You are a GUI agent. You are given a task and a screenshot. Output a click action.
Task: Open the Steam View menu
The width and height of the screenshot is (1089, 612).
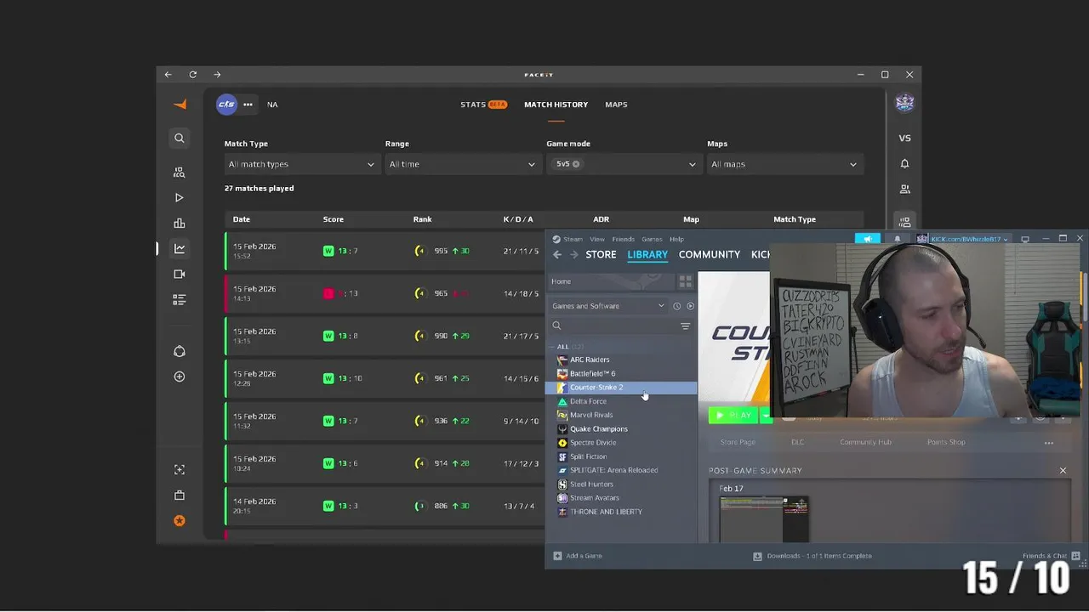[597, 239]
